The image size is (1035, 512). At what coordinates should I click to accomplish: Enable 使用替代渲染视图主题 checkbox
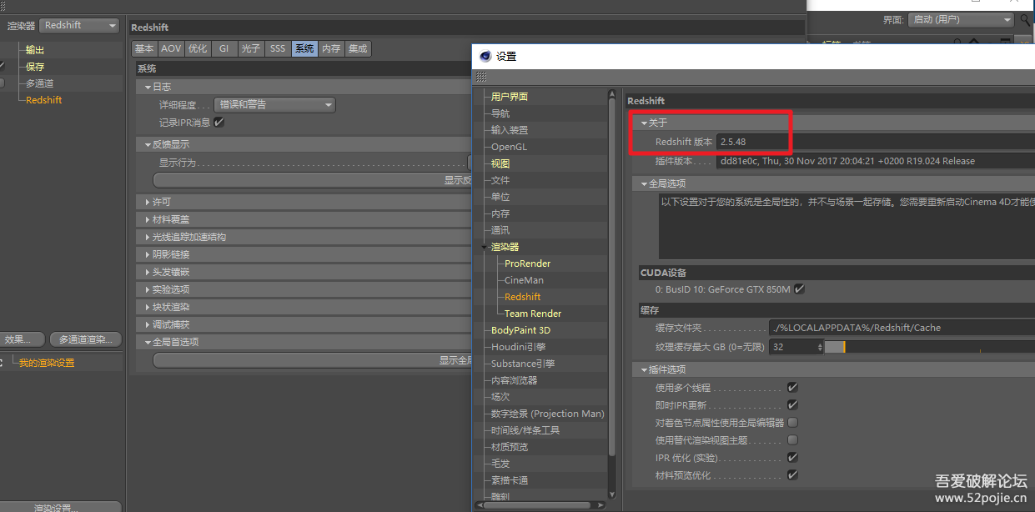click(792, 440)
